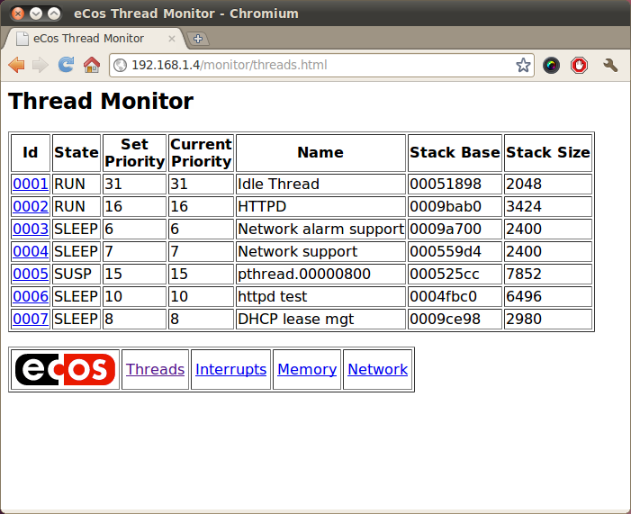Screen dimensions: 631x514
Task: Click the Name column header
Action: click(x=320, y=153)
